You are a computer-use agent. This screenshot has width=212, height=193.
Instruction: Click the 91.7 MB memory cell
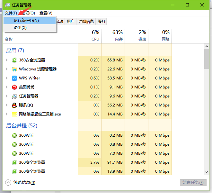[113, 162]
